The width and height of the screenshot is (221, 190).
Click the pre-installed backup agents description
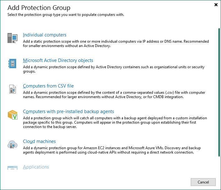(x=115, y=122)
